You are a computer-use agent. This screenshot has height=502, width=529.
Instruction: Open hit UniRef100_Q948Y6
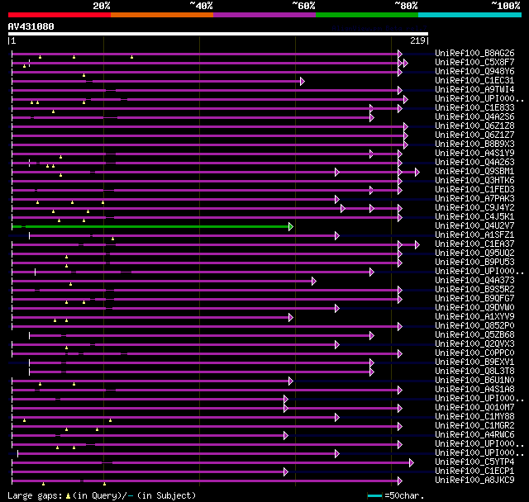point(474,72)
